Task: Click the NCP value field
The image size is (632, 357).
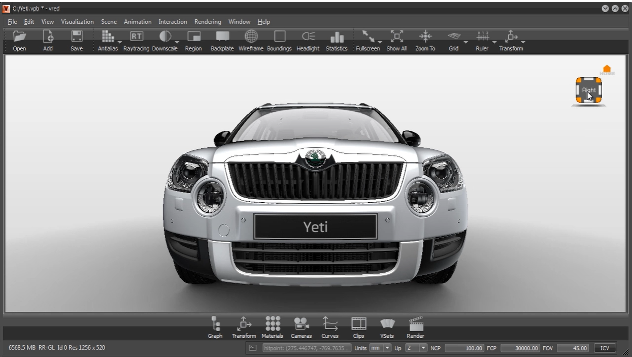Action: [464, 348]
